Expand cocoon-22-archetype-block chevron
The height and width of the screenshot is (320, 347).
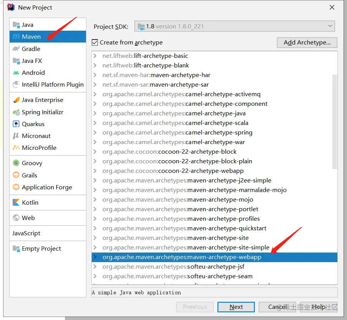coord(95,152)
